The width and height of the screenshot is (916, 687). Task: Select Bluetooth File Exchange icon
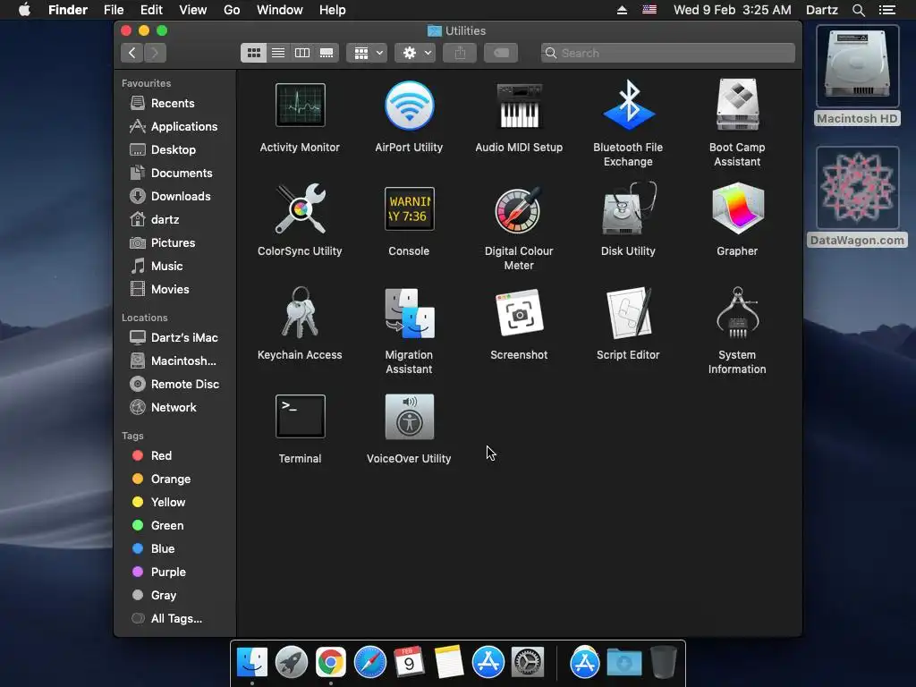tap(628, 106)
